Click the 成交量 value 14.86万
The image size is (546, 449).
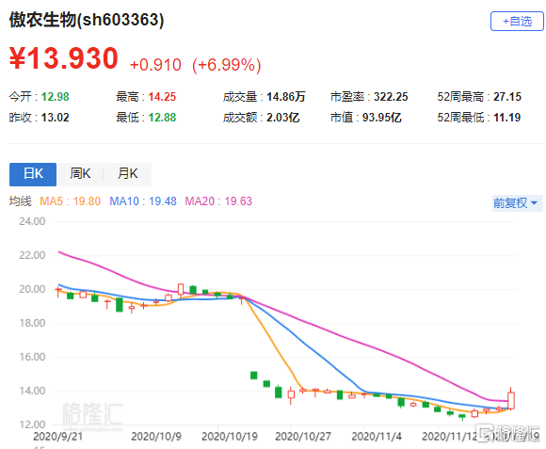pyautogui.click(x=286, y=97)
